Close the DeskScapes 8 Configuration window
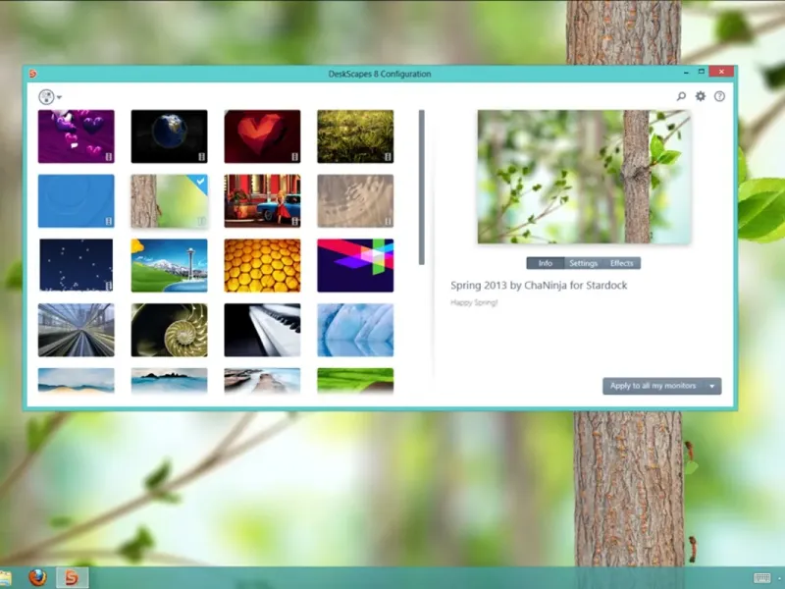Viewport: 785px width, 589px height. tap(721, 72)
